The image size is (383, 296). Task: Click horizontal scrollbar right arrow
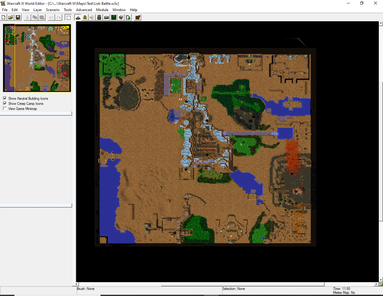coord(376,284)
